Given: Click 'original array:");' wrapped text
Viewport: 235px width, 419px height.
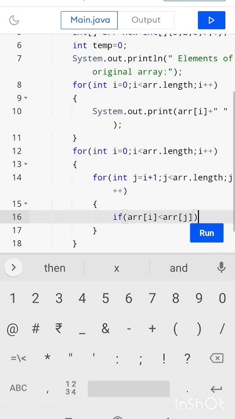Looking at the screenshot, I should click(x=137, y=72).
